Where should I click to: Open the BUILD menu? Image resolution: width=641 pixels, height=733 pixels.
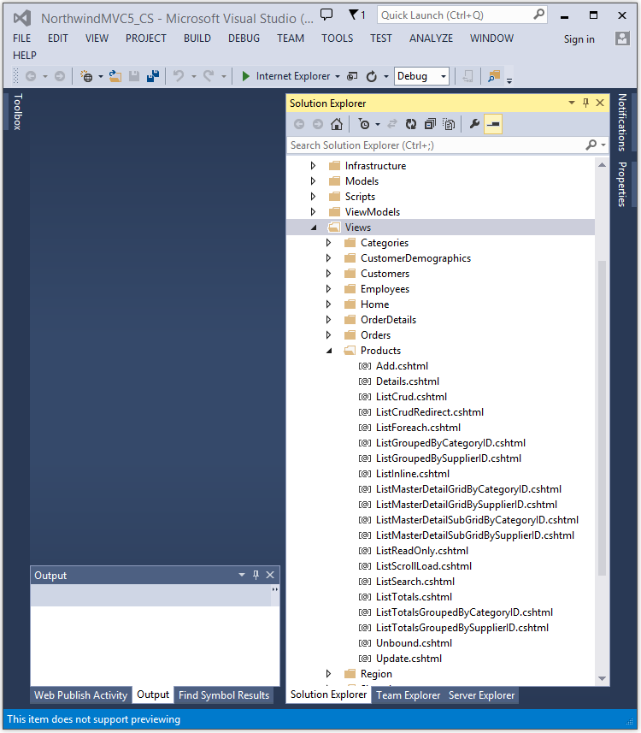197,38
